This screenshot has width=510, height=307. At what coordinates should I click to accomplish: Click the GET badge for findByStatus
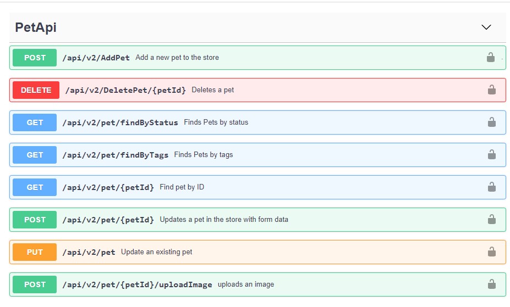pos(35,122)
